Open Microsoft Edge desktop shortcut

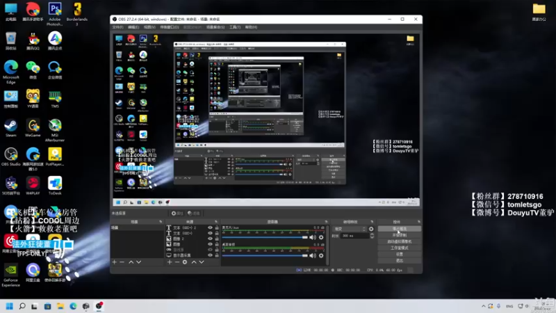pyautogui.click(x=10, y=72)
